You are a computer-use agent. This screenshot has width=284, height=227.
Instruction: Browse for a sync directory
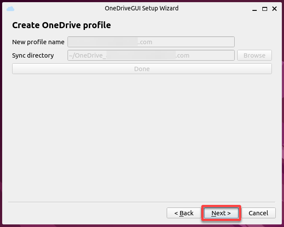pyautogui.click(x=254, y=55)
